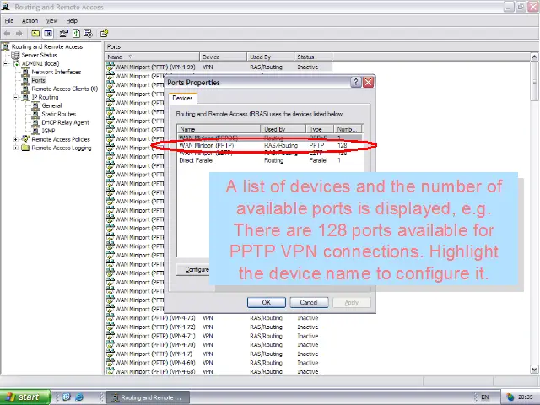Image resolution: width=540 pixels, height=405 pixels.
Task: Select Direct Parallel device row
Action: (x=269, y=160)
